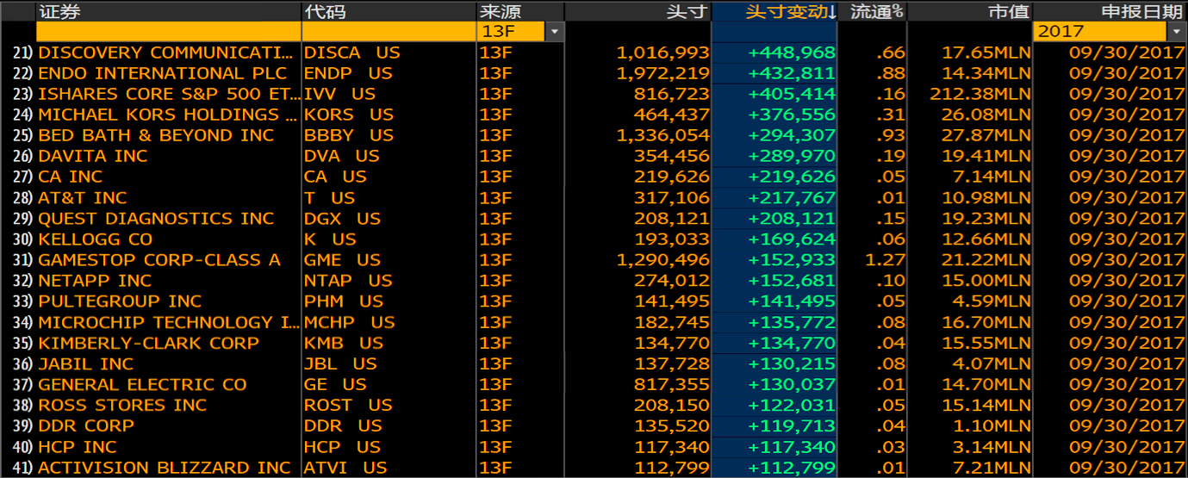Select KIMBERLY-CLARK CORP security
Viewport: 1188px width, 478px height.
point(148,343)
